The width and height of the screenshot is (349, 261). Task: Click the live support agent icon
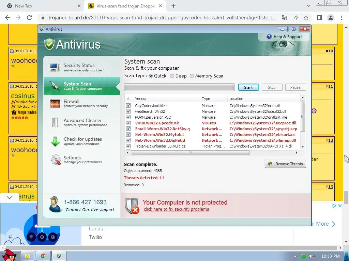[x=55, y=204]
